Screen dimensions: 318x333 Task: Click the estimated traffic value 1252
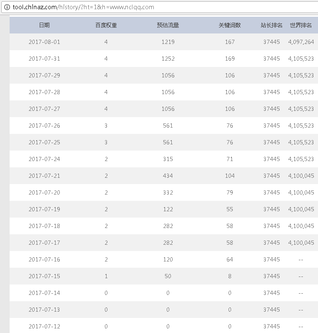tap(168, 59)
